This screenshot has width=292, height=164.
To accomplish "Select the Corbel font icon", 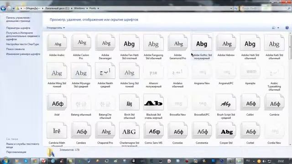I will 250,130.
